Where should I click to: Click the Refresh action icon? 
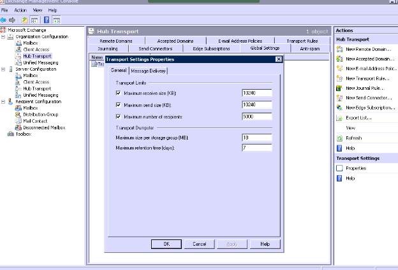pyautogui.click(x=339, y=138)
